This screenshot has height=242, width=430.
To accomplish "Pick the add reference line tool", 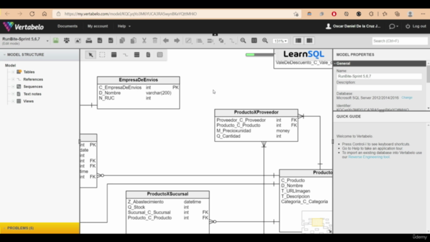I will [126, 54].
